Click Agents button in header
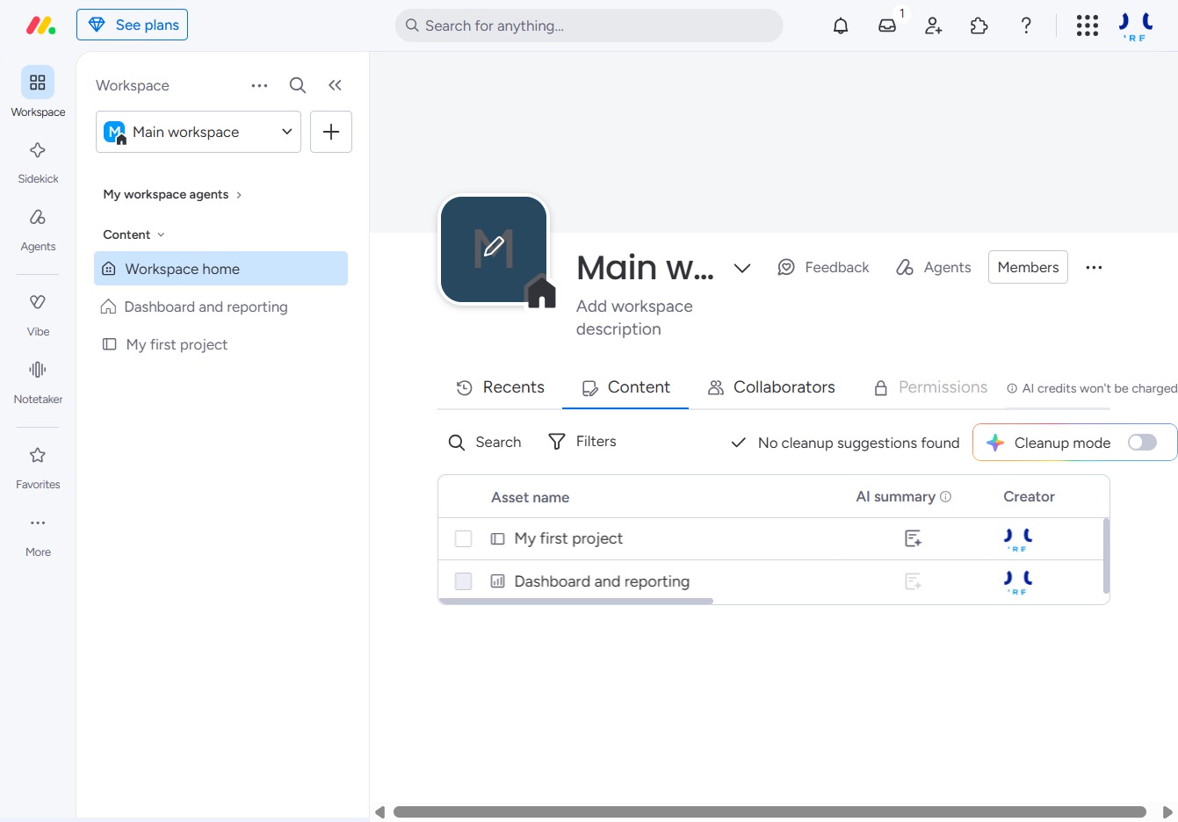Image resolution: width=1178 pixels, height=822 pixels. point(933,267)
